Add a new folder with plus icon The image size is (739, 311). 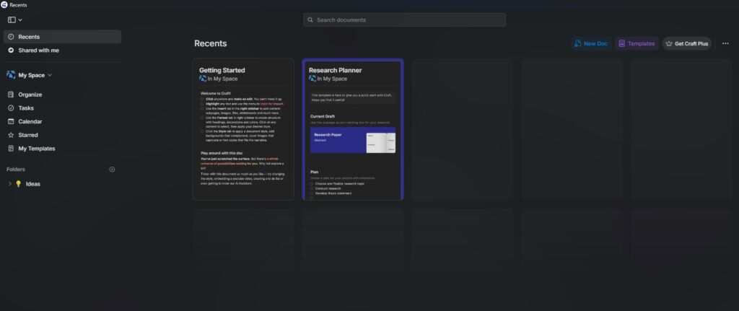pos(112,170)
